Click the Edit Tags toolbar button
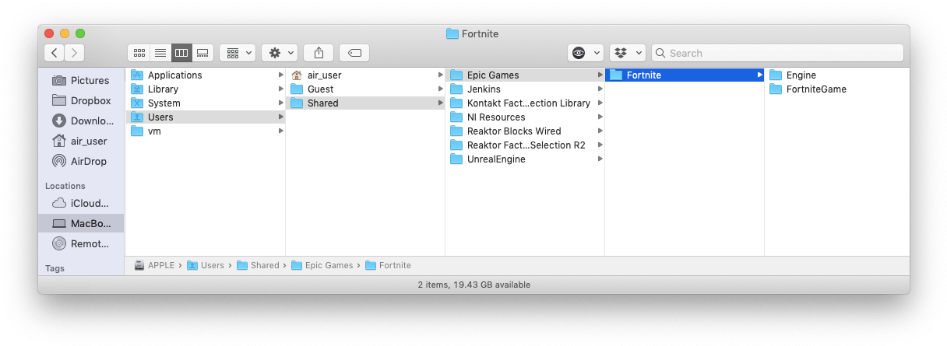947x346 pixels. [x=354, y=53]
